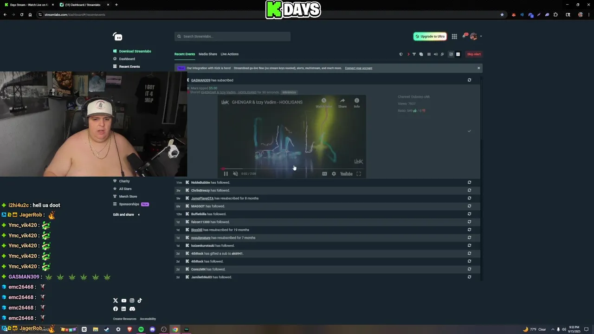Pause the alert queue
Image resolution: width=594 pixels, height=334 pixels.
[429, 54]
